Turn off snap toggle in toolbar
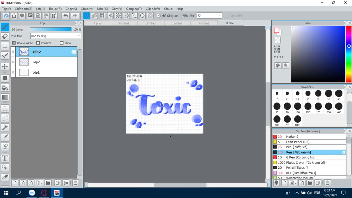The width and height of the screenshot is (352, 198). (x=86, y=15)
